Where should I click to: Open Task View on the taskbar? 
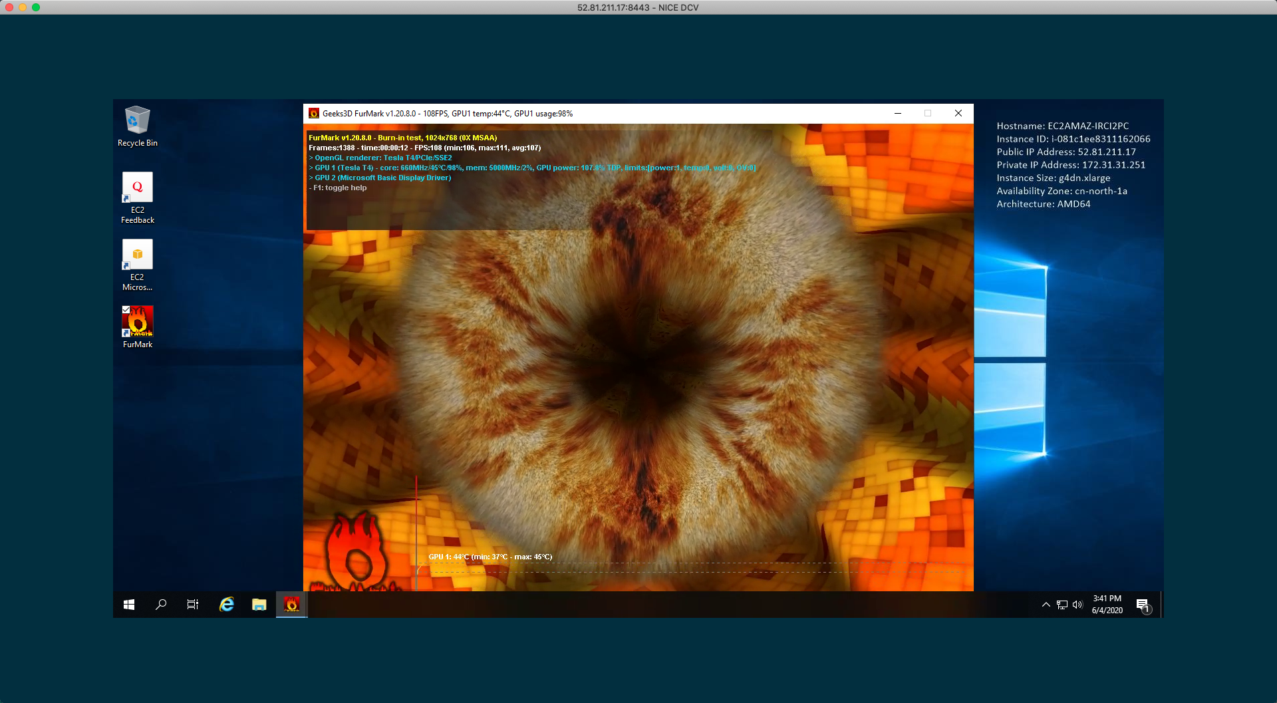pos(193,605)
